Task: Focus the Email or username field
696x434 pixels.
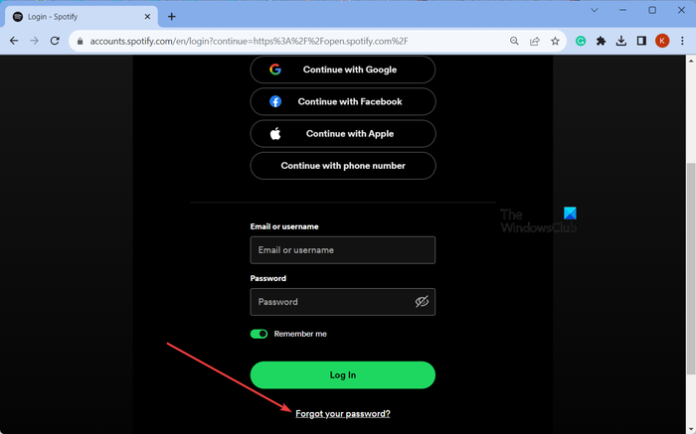Action: tap(343, 250)
